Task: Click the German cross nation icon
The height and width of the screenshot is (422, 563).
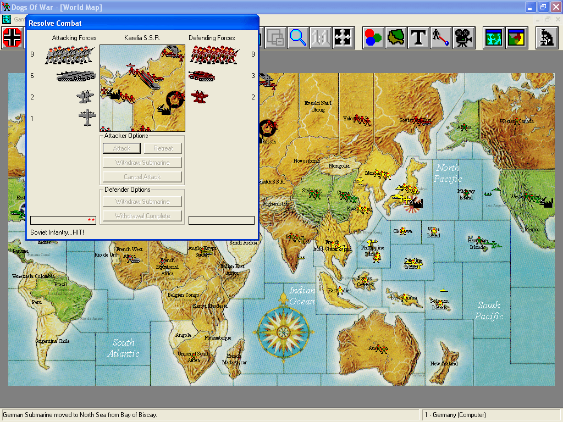Action: (12, 38)
